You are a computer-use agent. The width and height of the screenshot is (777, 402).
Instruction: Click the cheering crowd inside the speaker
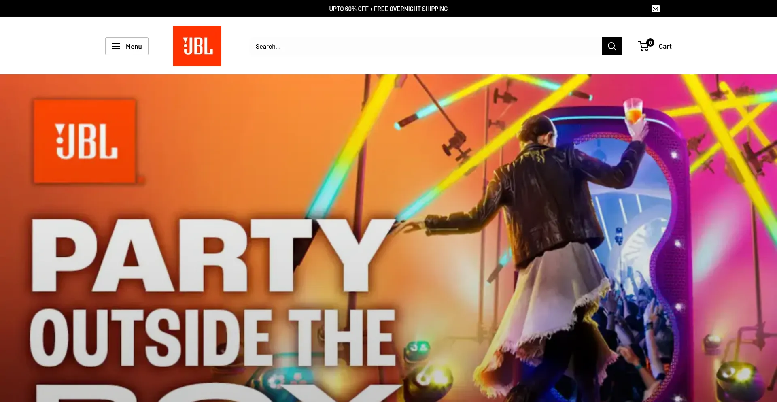click(x=631, y=316)
